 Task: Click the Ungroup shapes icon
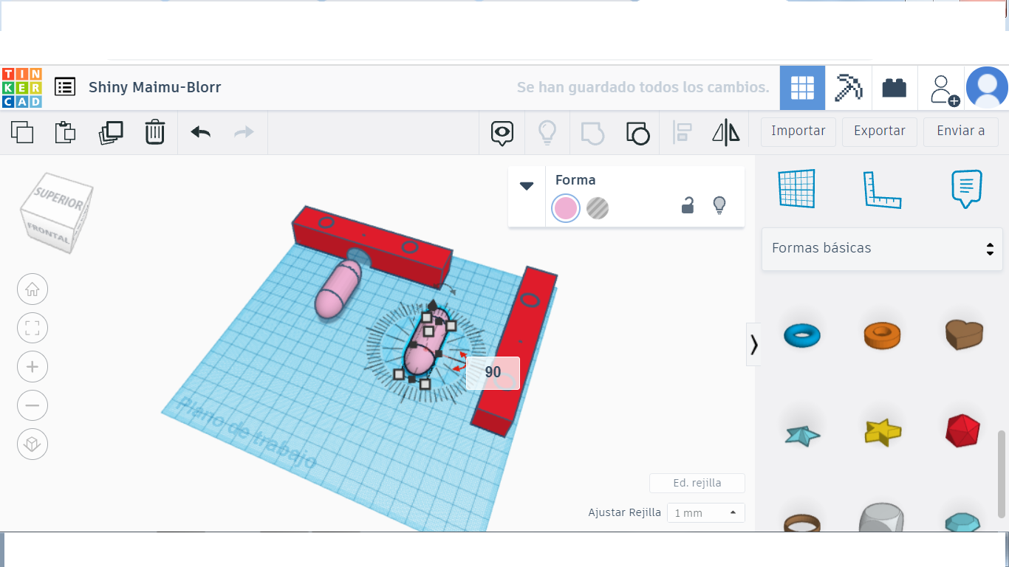(x=637, y=133)
